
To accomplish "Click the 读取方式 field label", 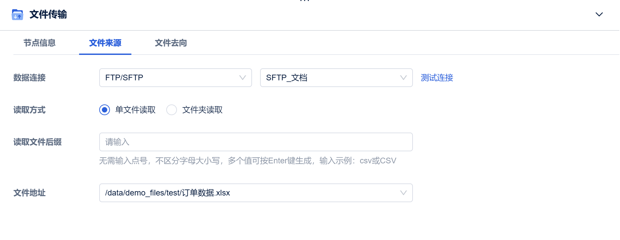I will pyautogui.click(x=29, y=110).
